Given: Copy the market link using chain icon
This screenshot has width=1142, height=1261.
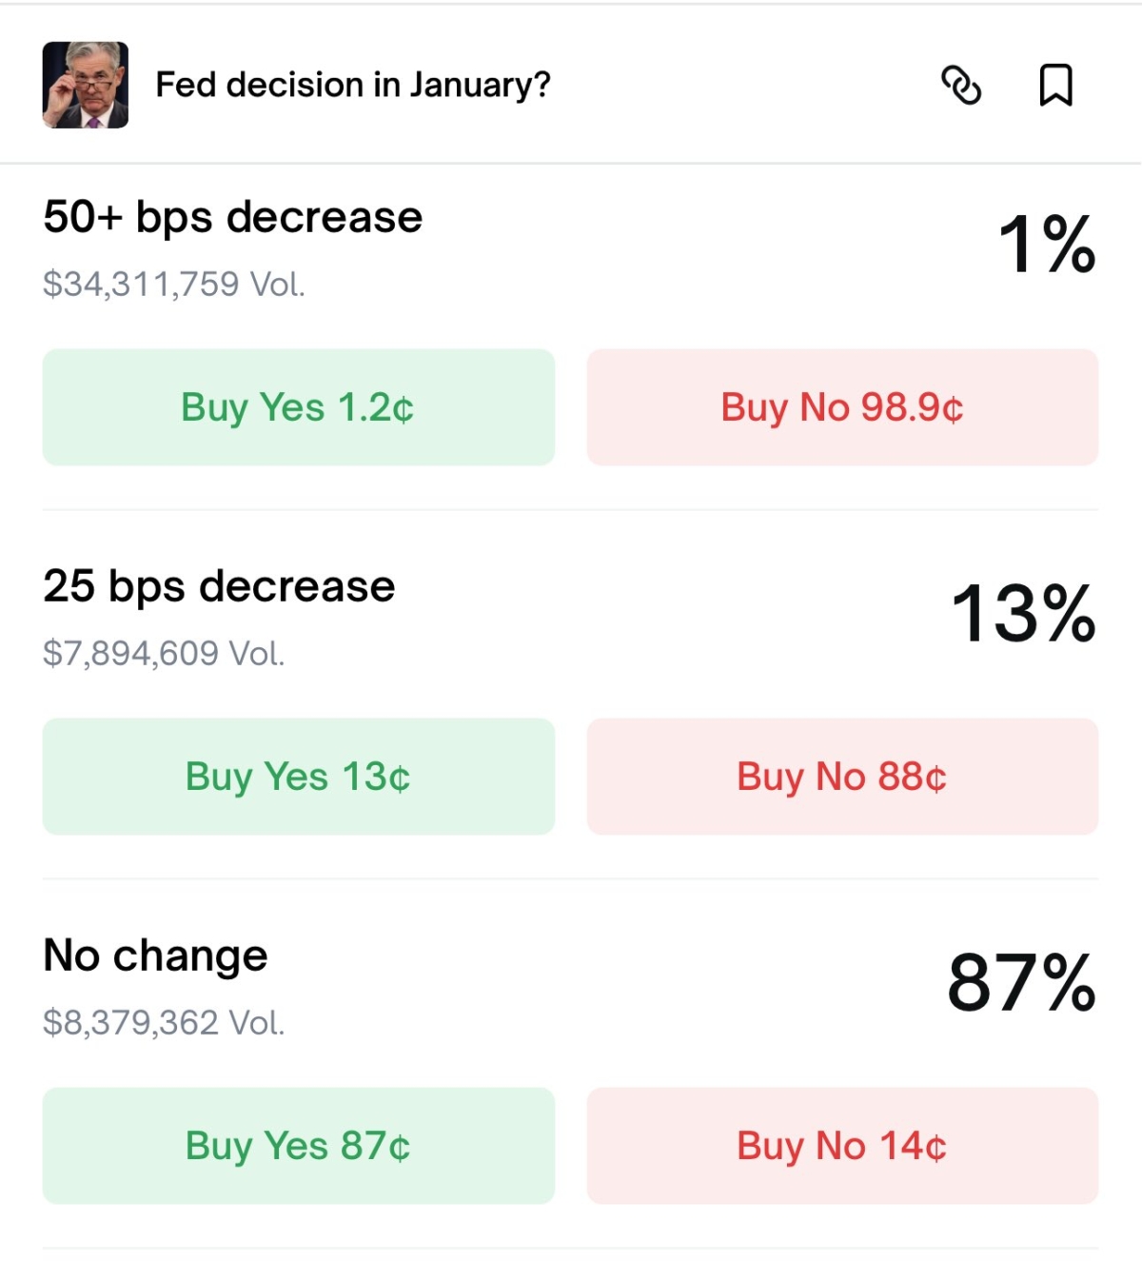Looking at the screenshot, I should [960, 85].
